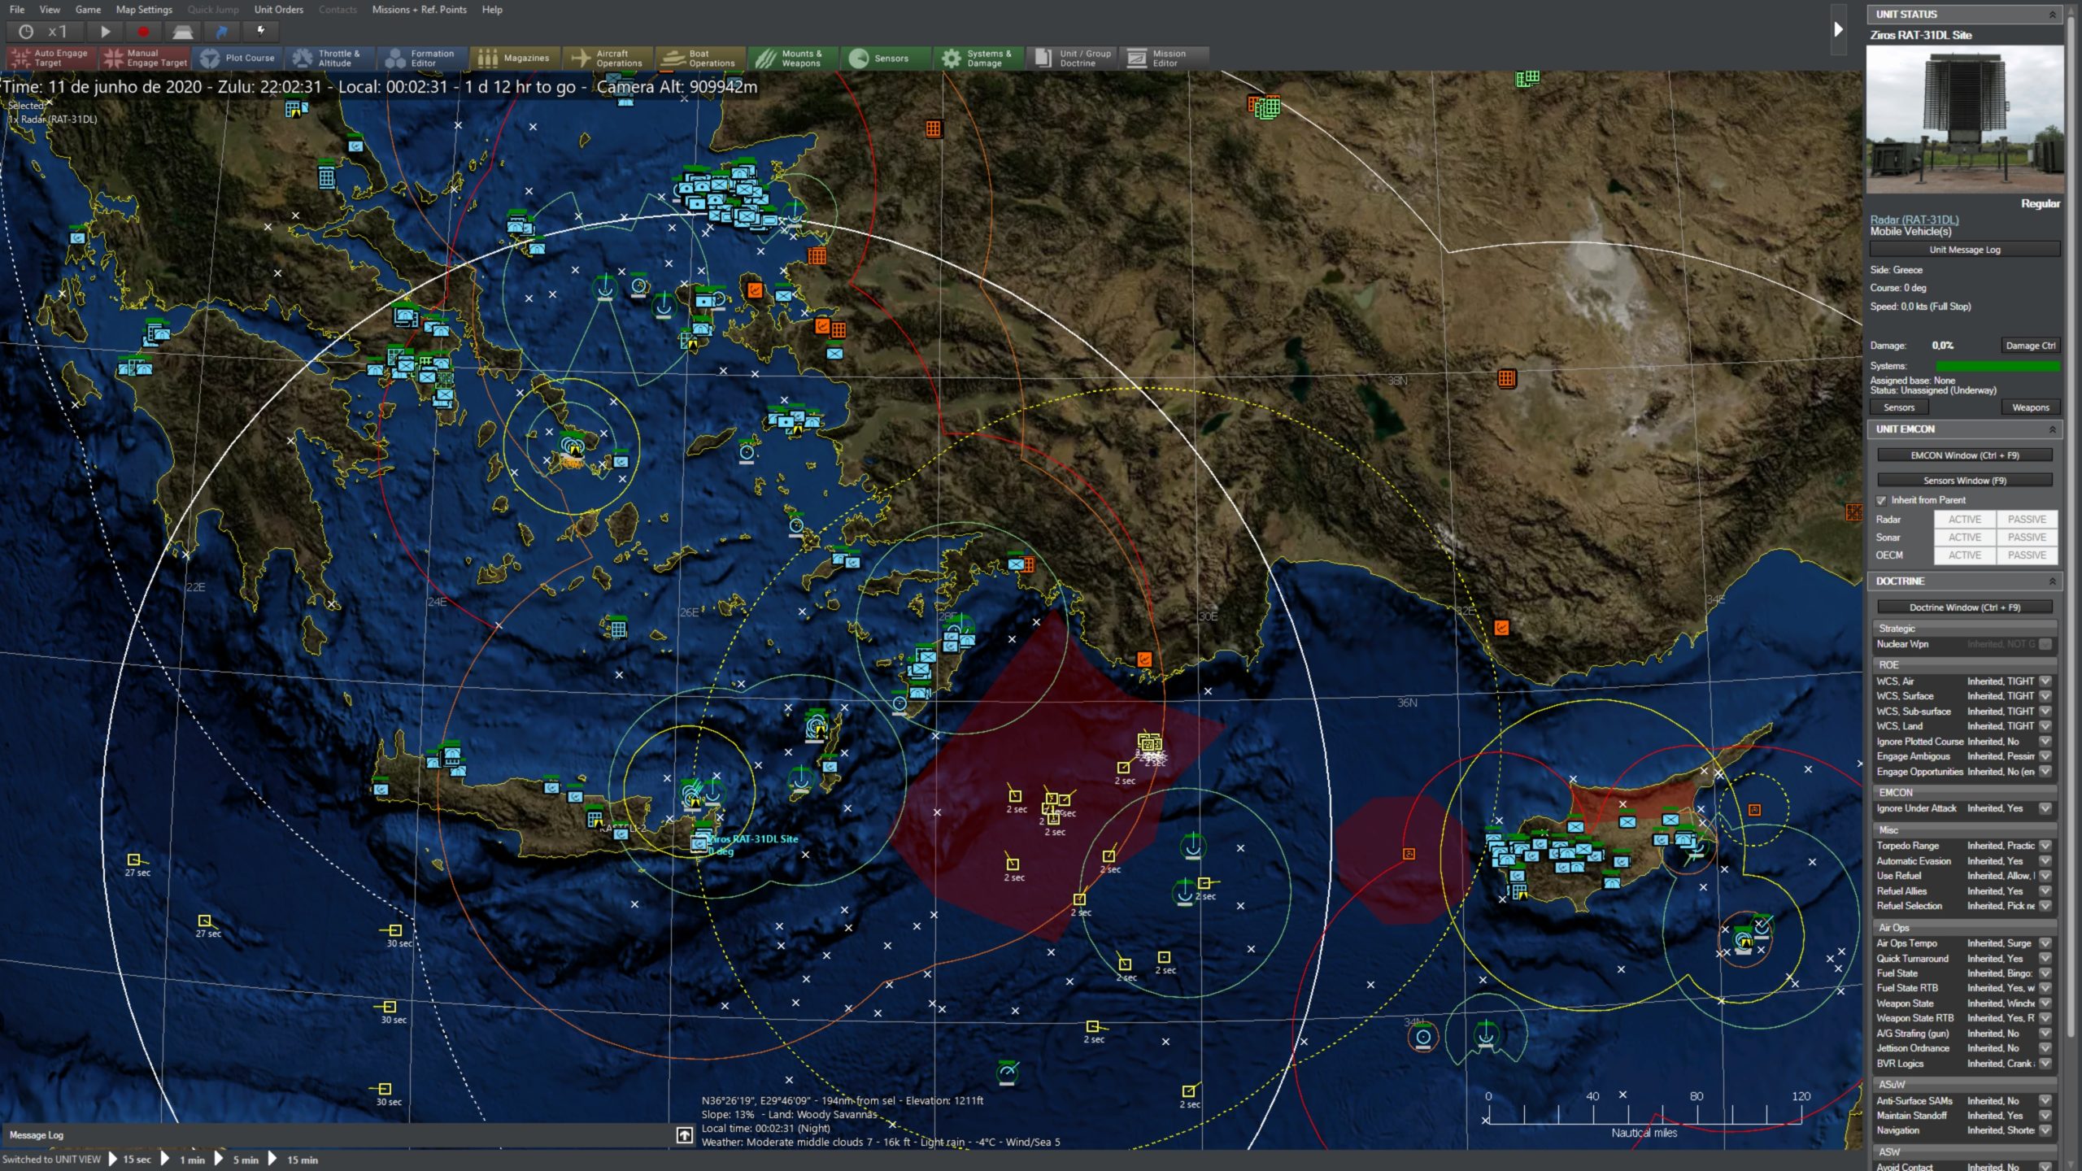This screenshot has width=2082, height=1171.
Task: Click the time compression clock x1 button
Action: [x=45, y=32]
